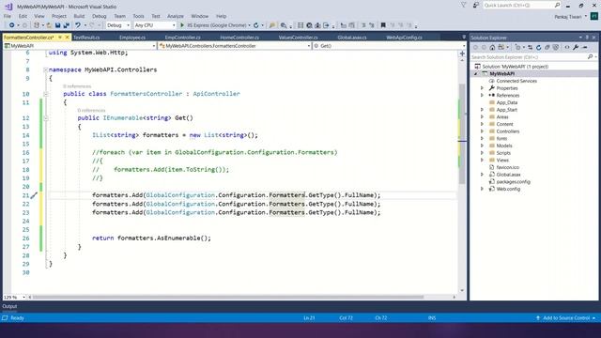Click Solution Explorer Refresh icon
Viewport: 601px width, 338px height.
(x=538, y=48)
